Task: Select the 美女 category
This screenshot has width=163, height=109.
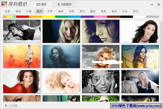Action: (39, 11)
